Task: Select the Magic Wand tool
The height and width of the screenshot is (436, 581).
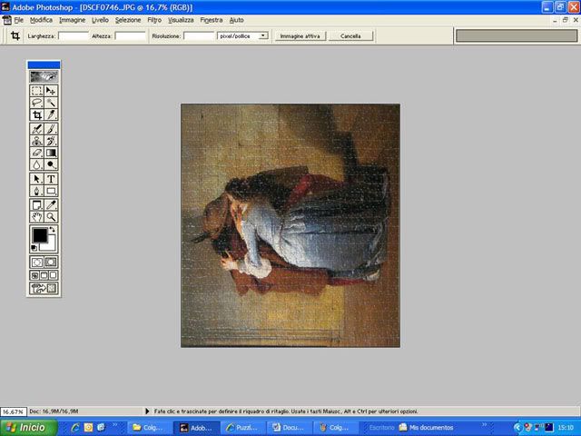Action: pos(51,103)
